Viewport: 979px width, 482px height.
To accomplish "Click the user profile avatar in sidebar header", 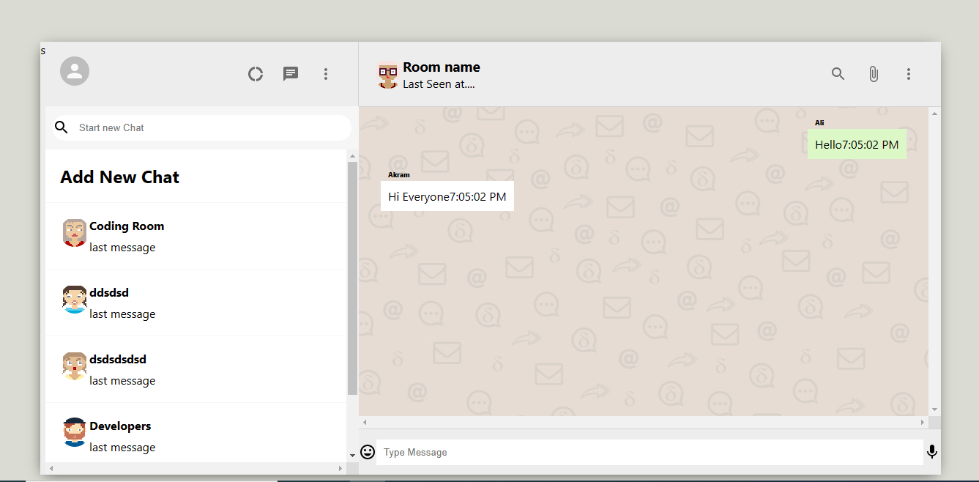I will coord(75,71).
